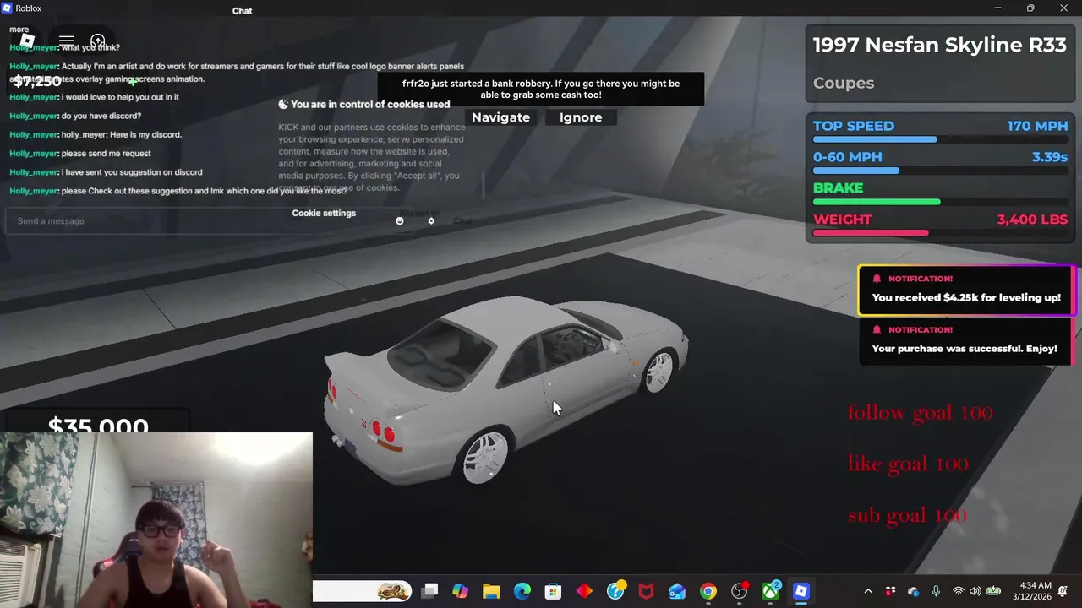Viewport: 1082px width, 608px height.
Task: Open OBS Studio from taskbar
Action: pyautogui.click(x=740, y=591)
